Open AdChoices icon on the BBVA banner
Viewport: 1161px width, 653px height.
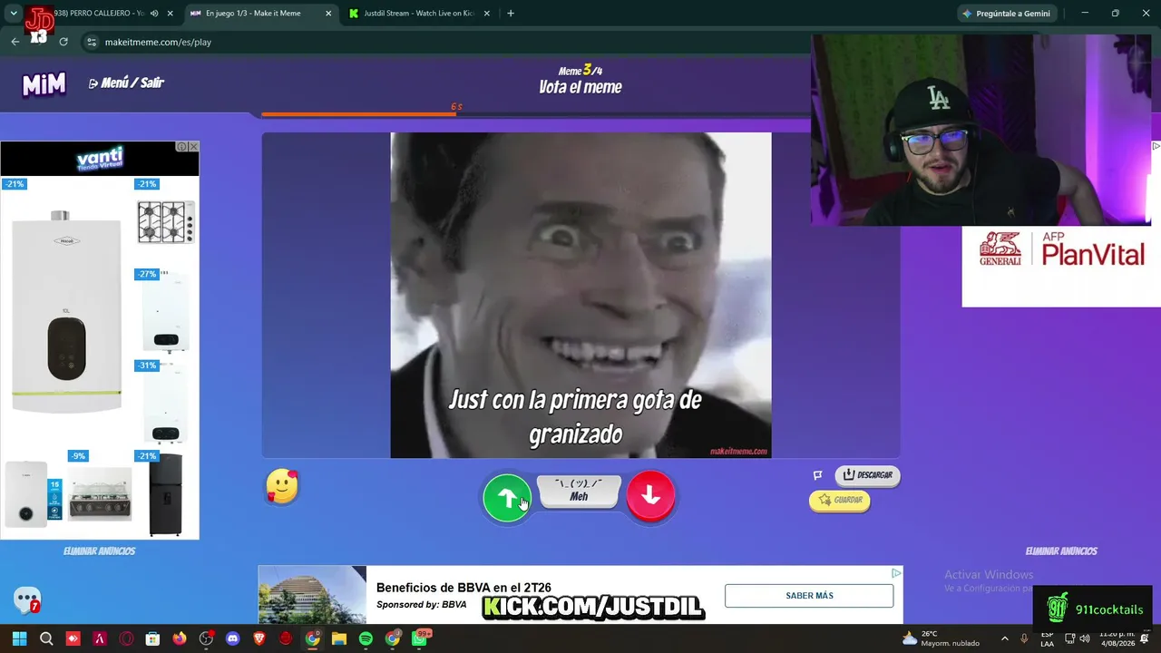[x=896, y=573]
